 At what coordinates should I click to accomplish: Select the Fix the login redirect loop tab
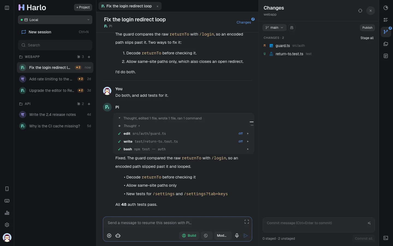tap(130, 6)
